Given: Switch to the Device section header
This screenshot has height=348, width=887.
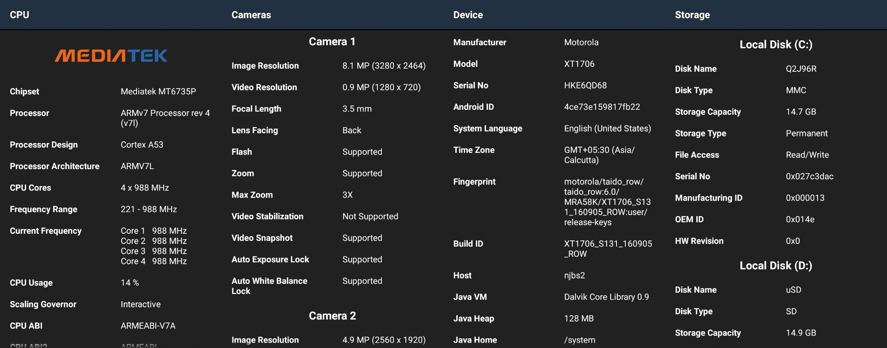Looking at the screenshot, I should (468, 15).
